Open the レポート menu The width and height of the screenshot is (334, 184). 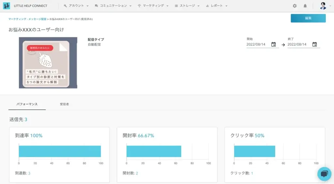217,6
